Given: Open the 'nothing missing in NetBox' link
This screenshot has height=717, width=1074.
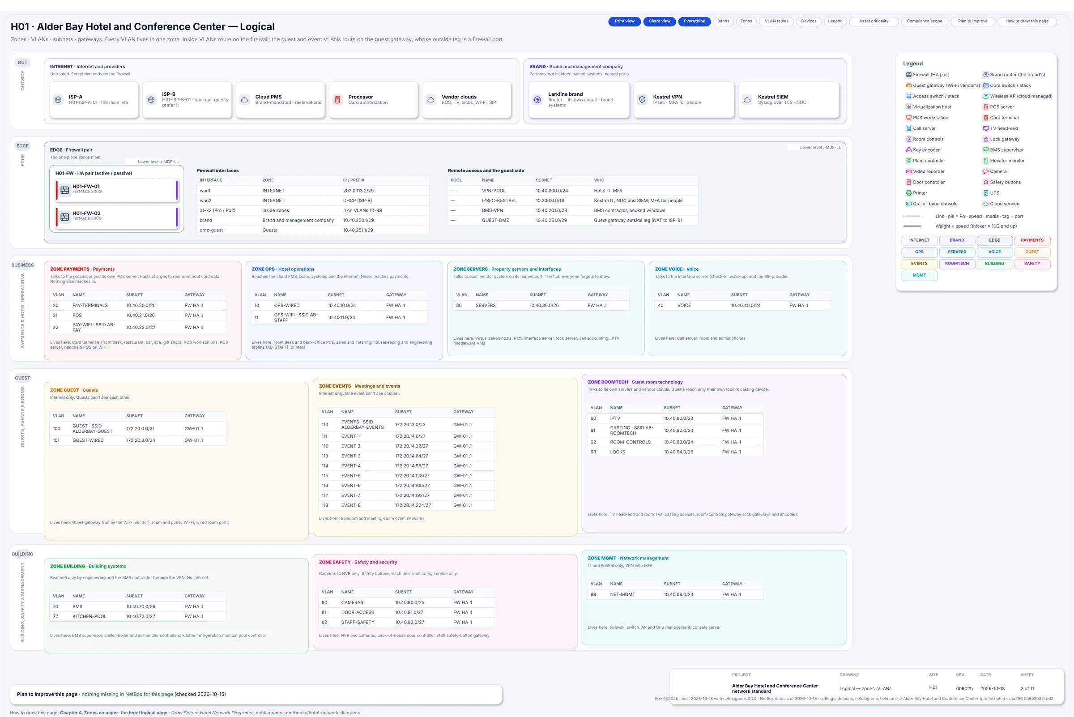Looking at the screenshot, I should [127, 694].
